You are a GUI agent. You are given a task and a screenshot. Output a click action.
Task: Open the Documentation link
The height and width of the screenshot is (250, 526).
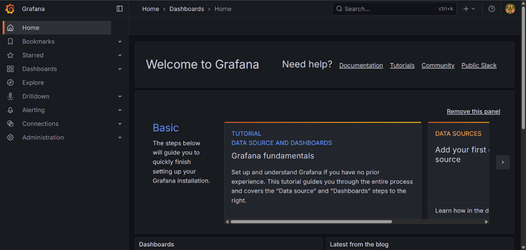(x=361, y=65)
